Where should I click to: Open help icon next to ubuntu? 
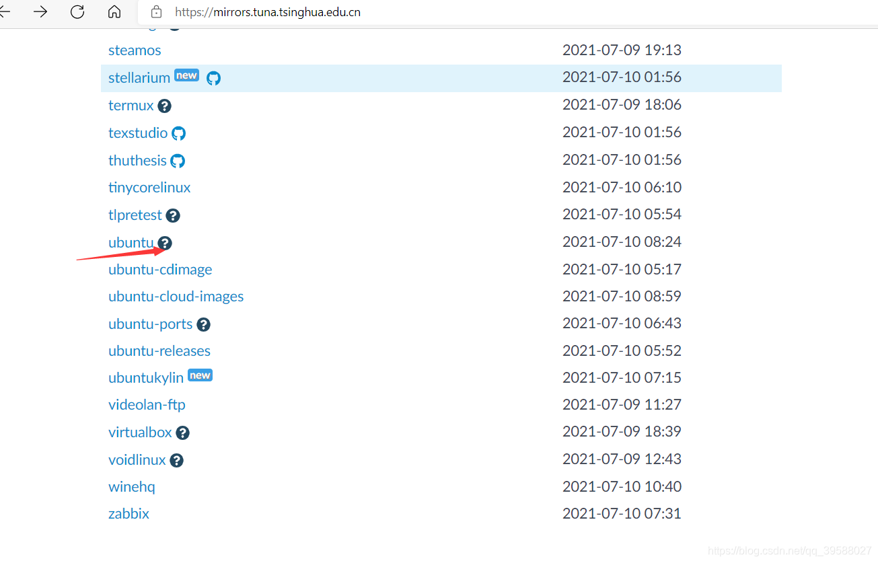165,243
